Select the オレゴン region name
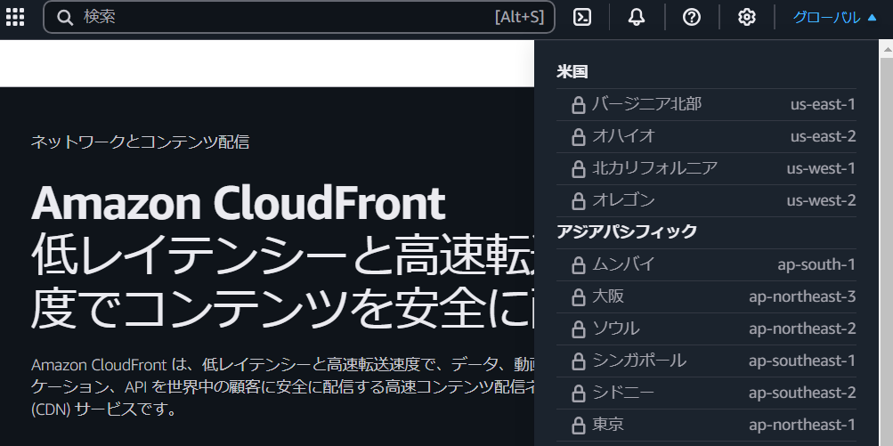The width and height of the screenshot is (893, 446). pyautogui.click(x=623, y=199)
